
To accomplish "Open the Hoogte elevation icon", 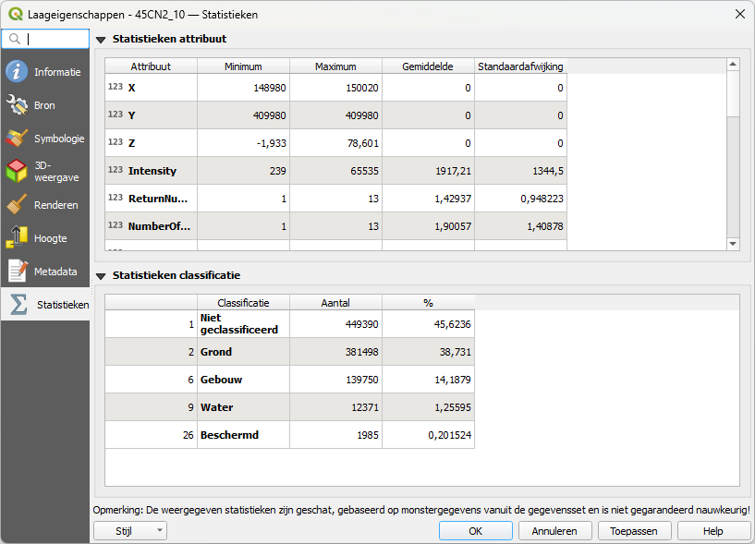I will point(17,238).
